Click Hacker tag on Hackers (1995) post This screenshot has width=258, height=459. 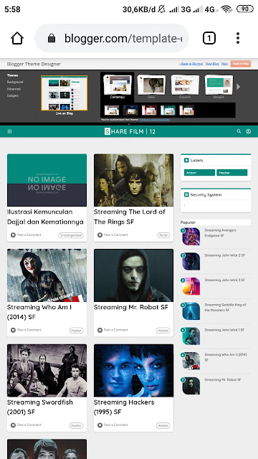click(163, 425)
